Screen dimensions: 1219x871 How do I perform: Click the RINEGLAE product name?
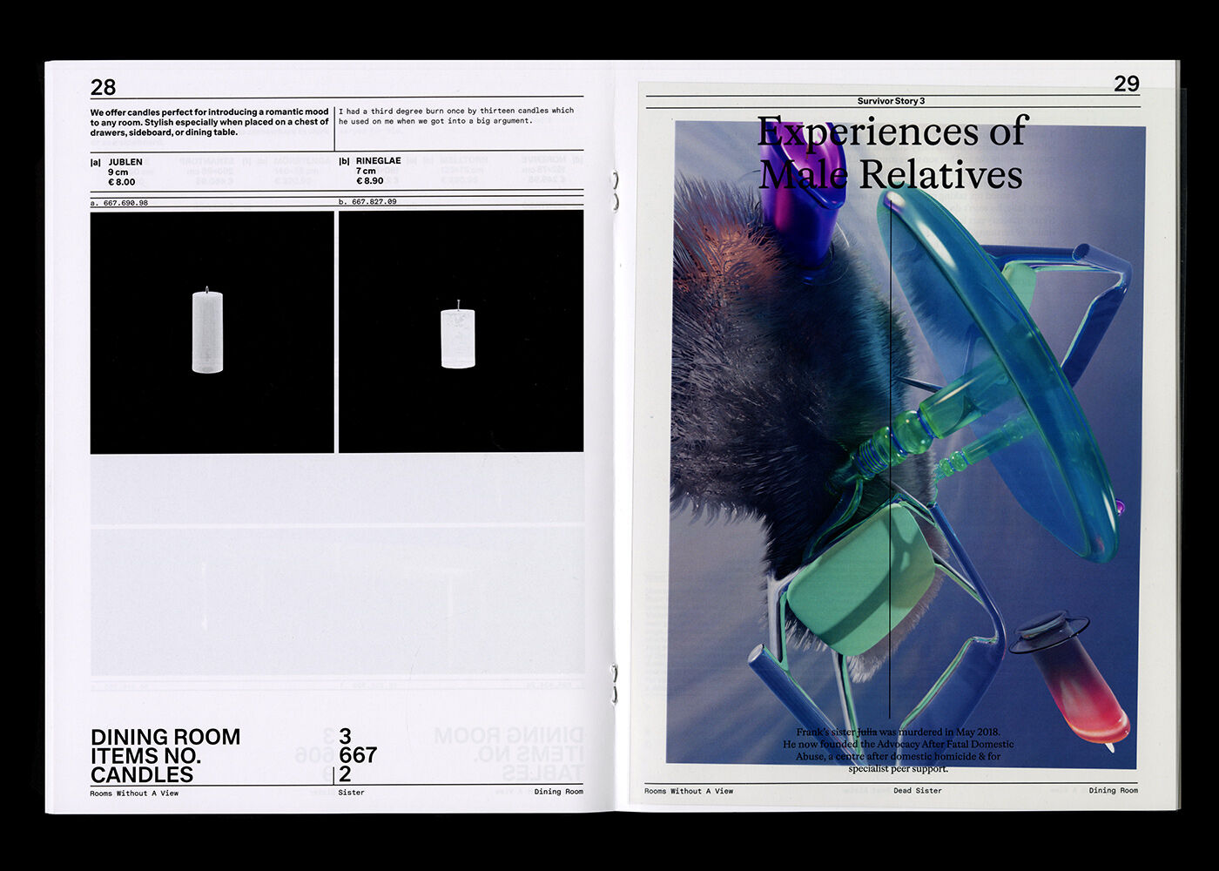click(x=378, y=161)
